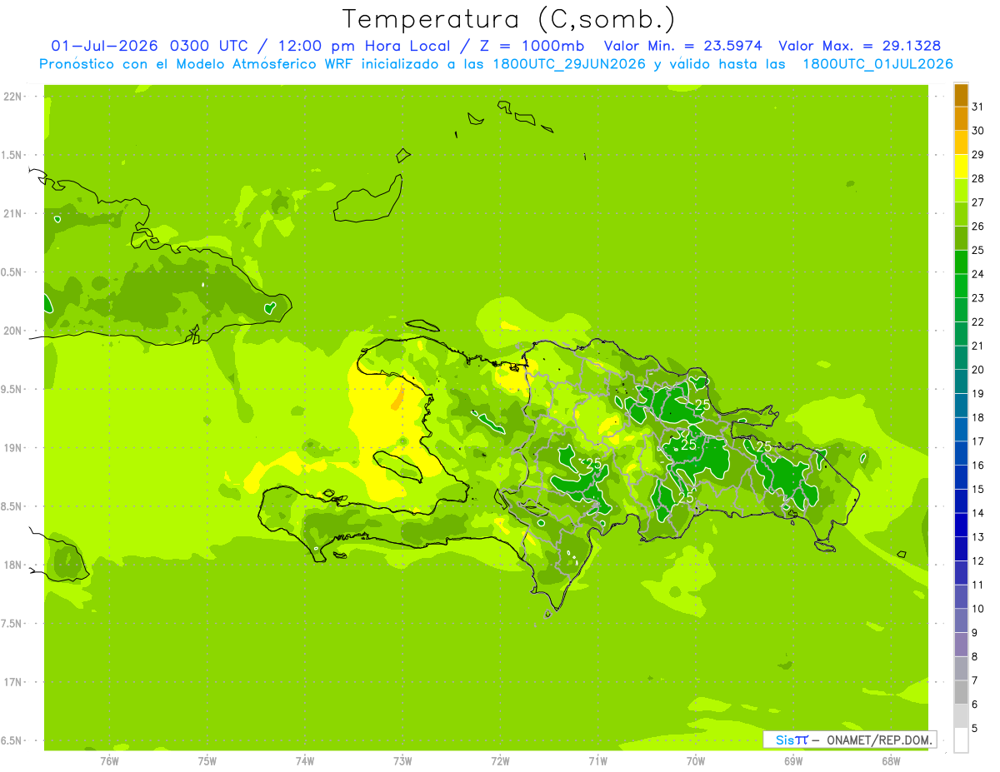Click the 70W longitude label
Screen dimensions: 1000x772
tap(695, 760)
